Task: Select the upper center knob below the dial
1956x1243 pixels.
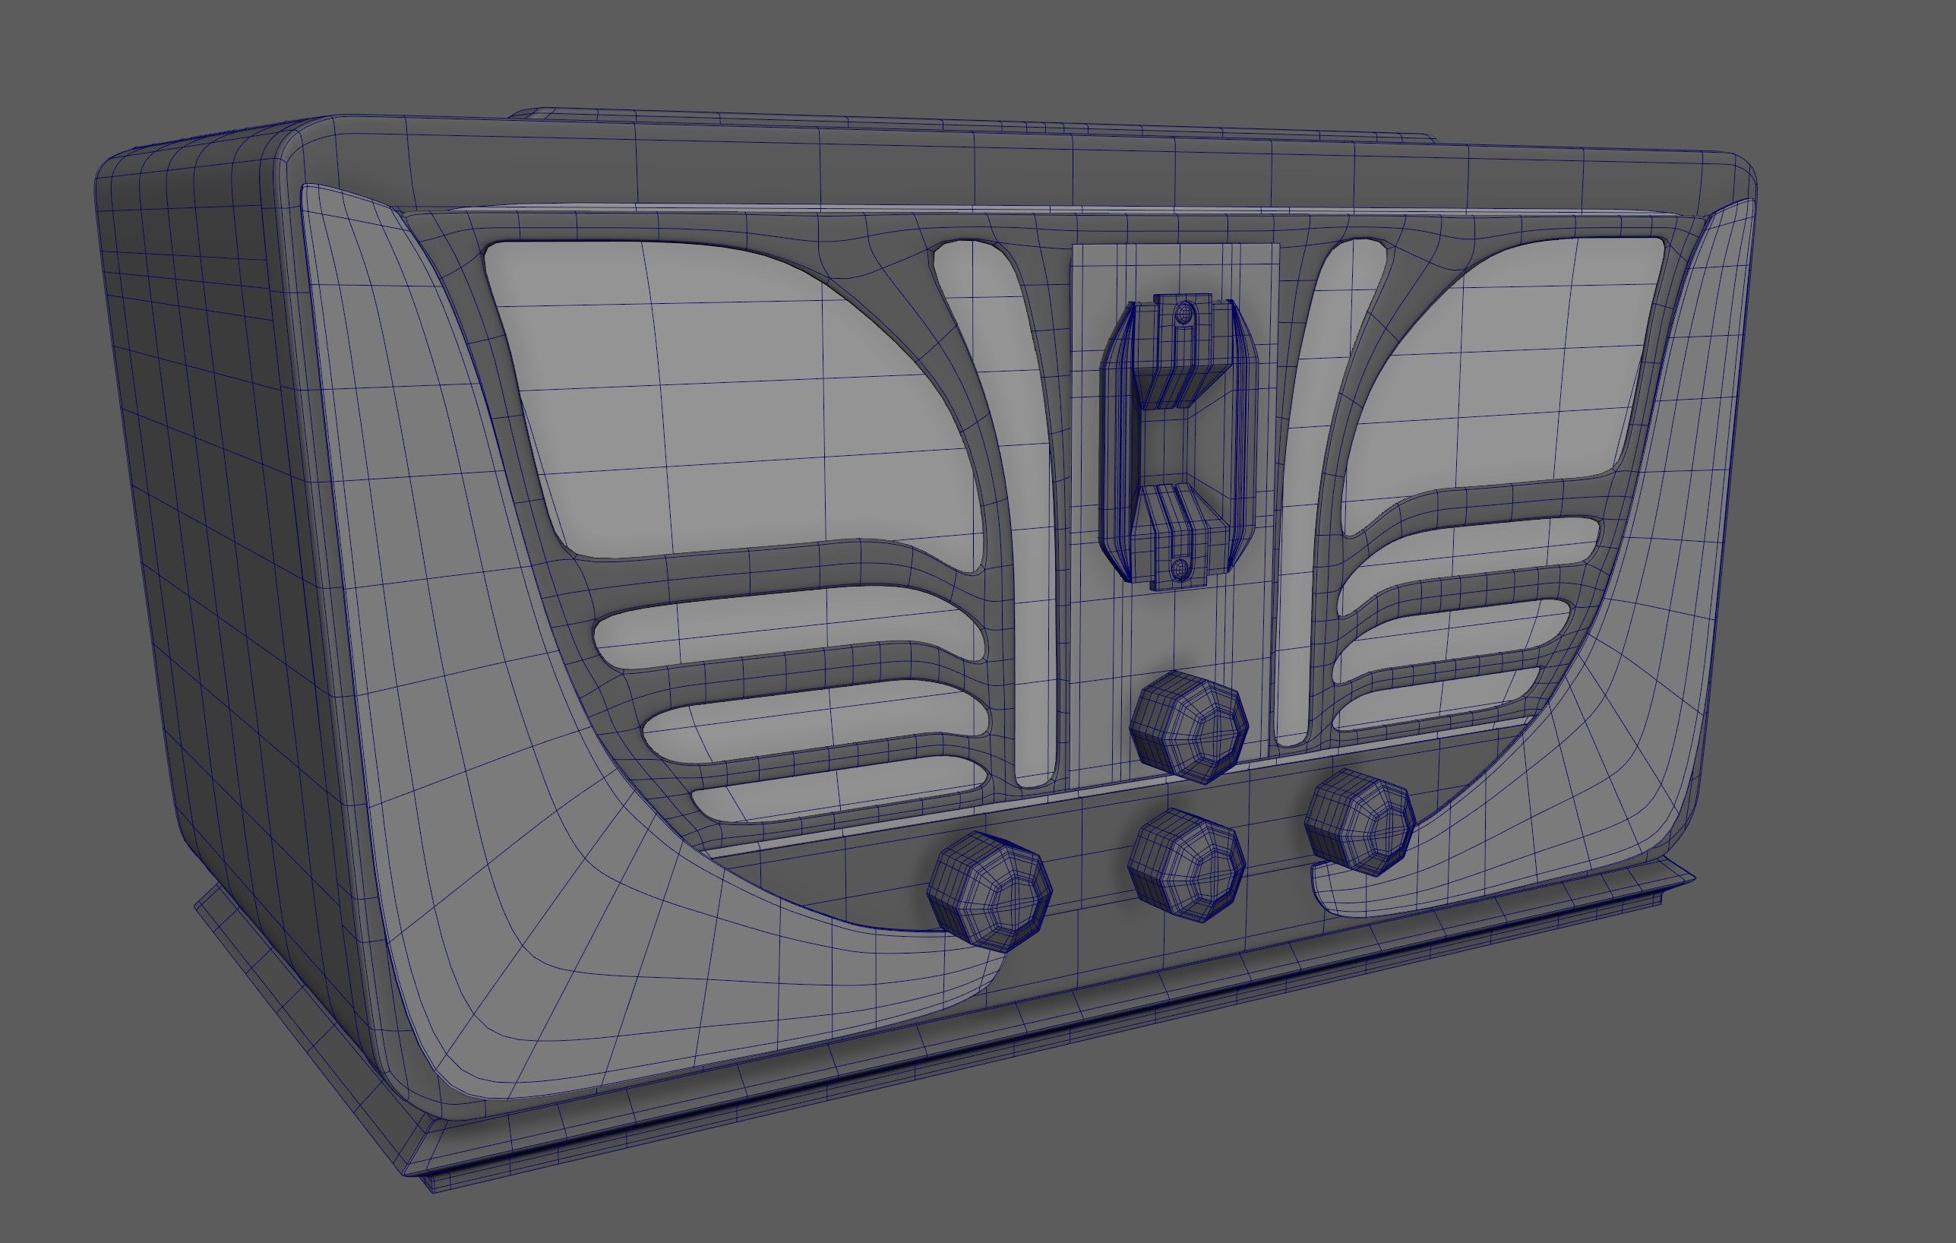Action: 1188,726
